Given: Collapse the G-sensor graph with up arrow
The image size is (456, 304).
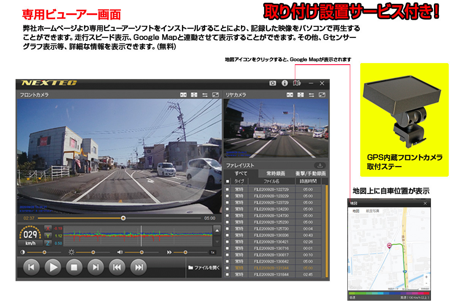Looking at the screenshot, I should [x=216, y=230].
